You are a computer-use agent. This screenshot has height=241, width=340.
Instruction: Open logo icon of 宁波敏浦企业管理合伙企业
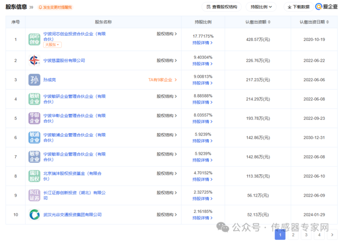tap(34, 138)
